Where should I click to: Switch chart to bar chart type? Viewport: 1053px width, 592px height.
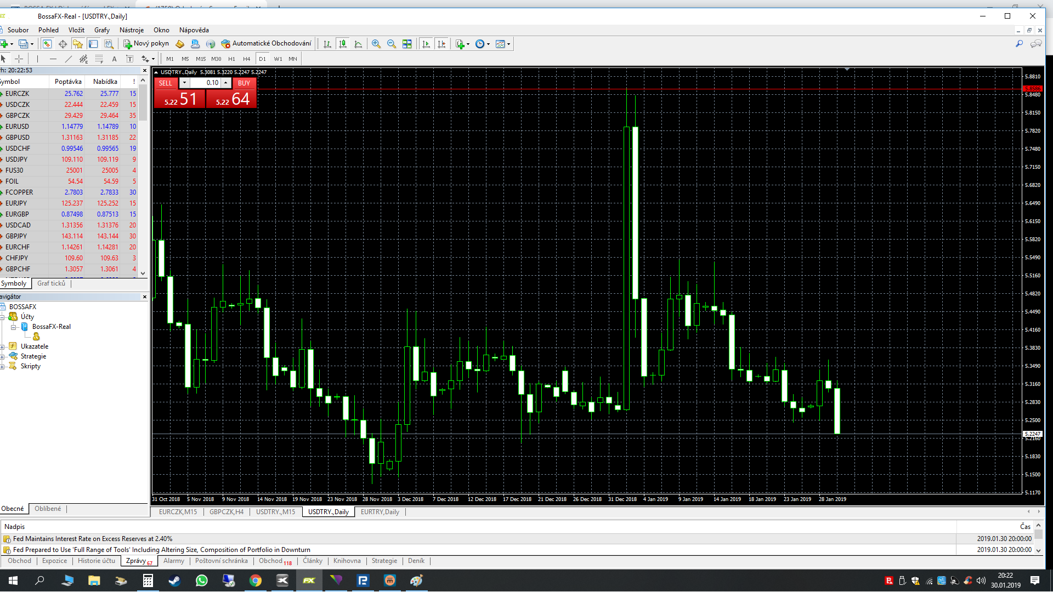tap(327, 44)
